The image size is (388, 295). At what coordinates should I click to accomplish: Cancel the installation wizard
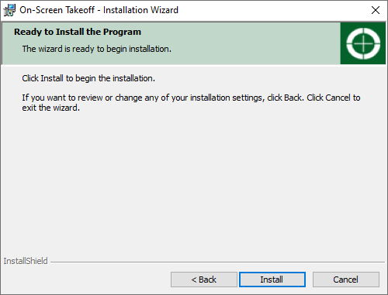pos(346,280)
